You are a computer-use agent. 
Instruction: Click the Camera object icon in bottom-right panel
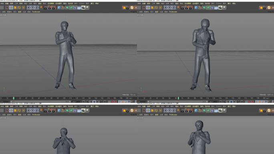(220, 111)
